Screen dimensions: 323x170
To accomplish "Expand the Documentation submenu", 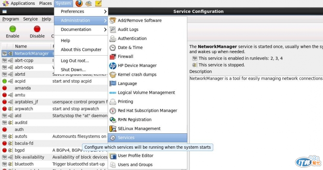I will 81,29.
